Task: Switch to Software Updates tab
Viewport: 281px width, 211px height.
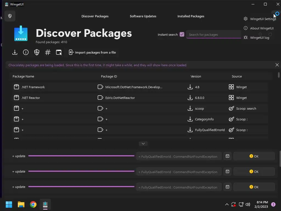Action: tap(143, 16)
